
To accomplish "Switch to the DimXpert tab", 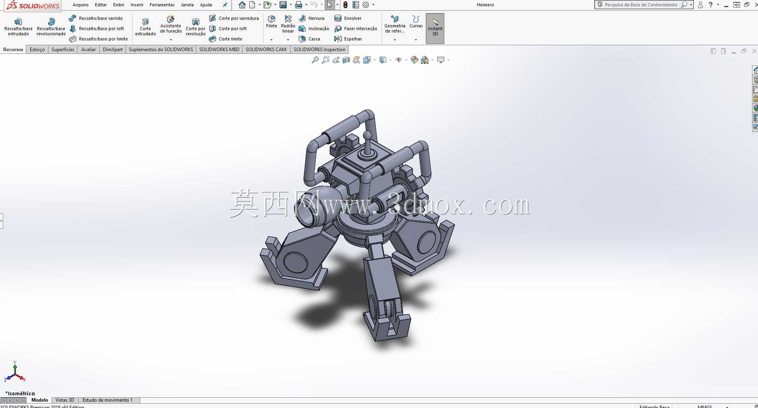I will 113,50.
